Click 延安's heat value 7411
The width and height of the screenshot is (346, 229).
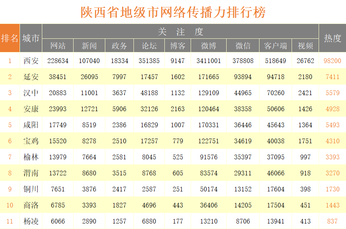(332, 77)
